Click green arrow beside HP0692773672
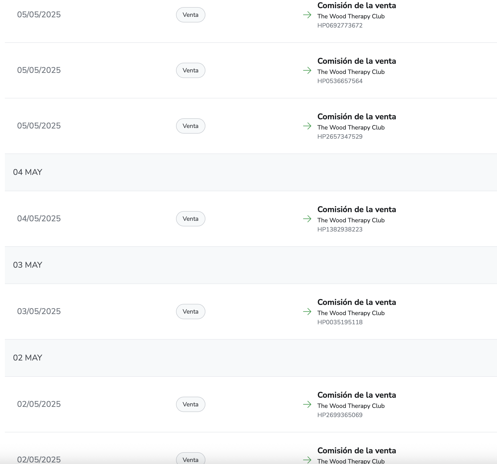The width and height of the screenshot is (497, 464). (307, 15)
